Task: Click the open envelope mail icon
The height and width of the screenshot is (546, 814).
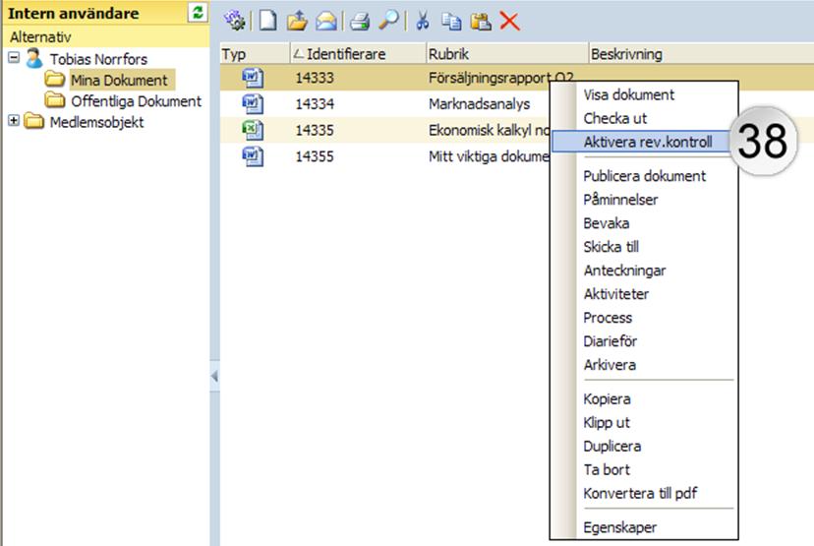Action: point(326,21)
